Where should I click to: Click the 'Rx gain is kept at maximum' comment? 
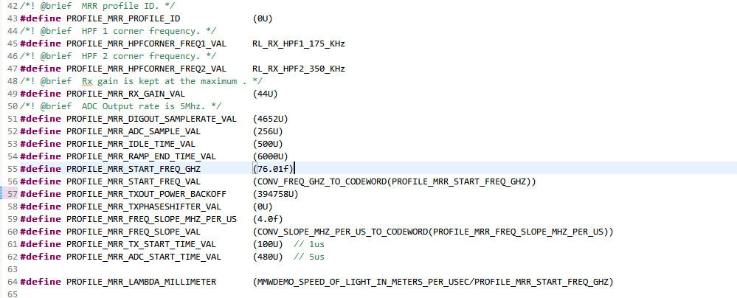(x=141, y=81)
